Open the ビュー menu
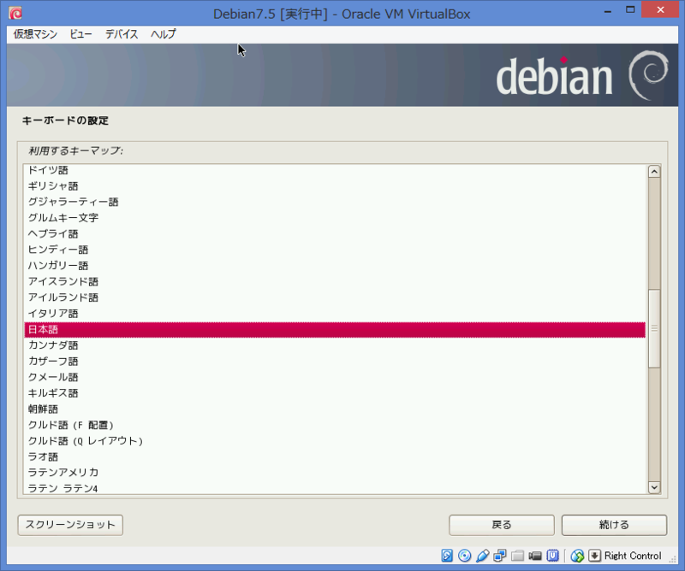 (80, 34)
